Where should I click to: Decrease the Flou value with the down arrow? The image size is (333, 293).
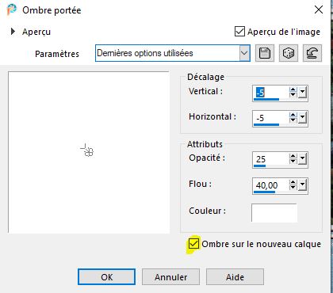tap(293, 187)
